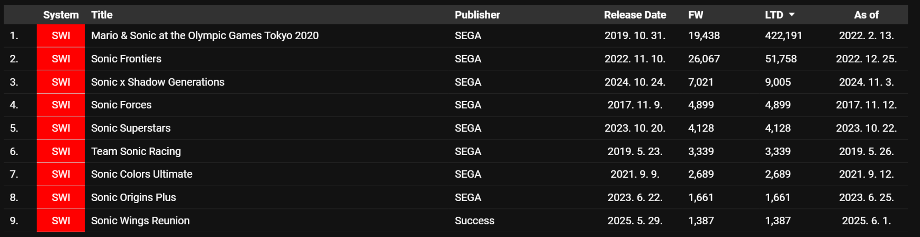Click the SWI badge beside Sonic Wings Reunion
Image resolution: width=920 pixels, height=237 pixels.
click(61, 221)
